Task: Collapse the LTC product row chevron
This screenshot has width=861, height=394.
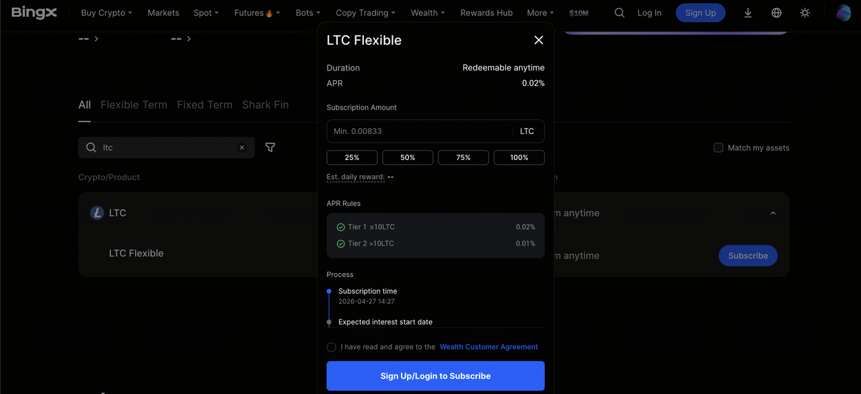Action: click(x=773, y=213)
